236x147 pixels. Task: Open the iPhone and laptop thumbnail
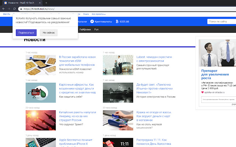tap(41, 143)
